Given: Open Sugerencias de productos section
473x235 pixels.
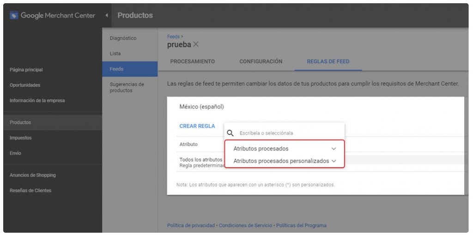Looking at the screenshot, I should coord(127,87).
